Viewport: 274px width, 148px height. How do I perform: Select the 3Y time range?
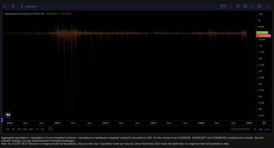point(42,129)
